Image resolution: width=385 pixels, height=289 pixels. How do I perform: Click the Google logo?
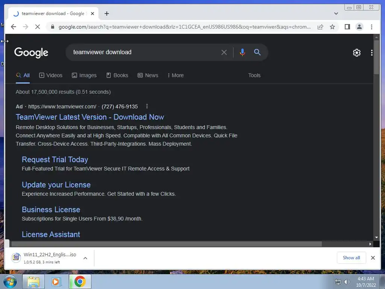[x=31, y=53]
